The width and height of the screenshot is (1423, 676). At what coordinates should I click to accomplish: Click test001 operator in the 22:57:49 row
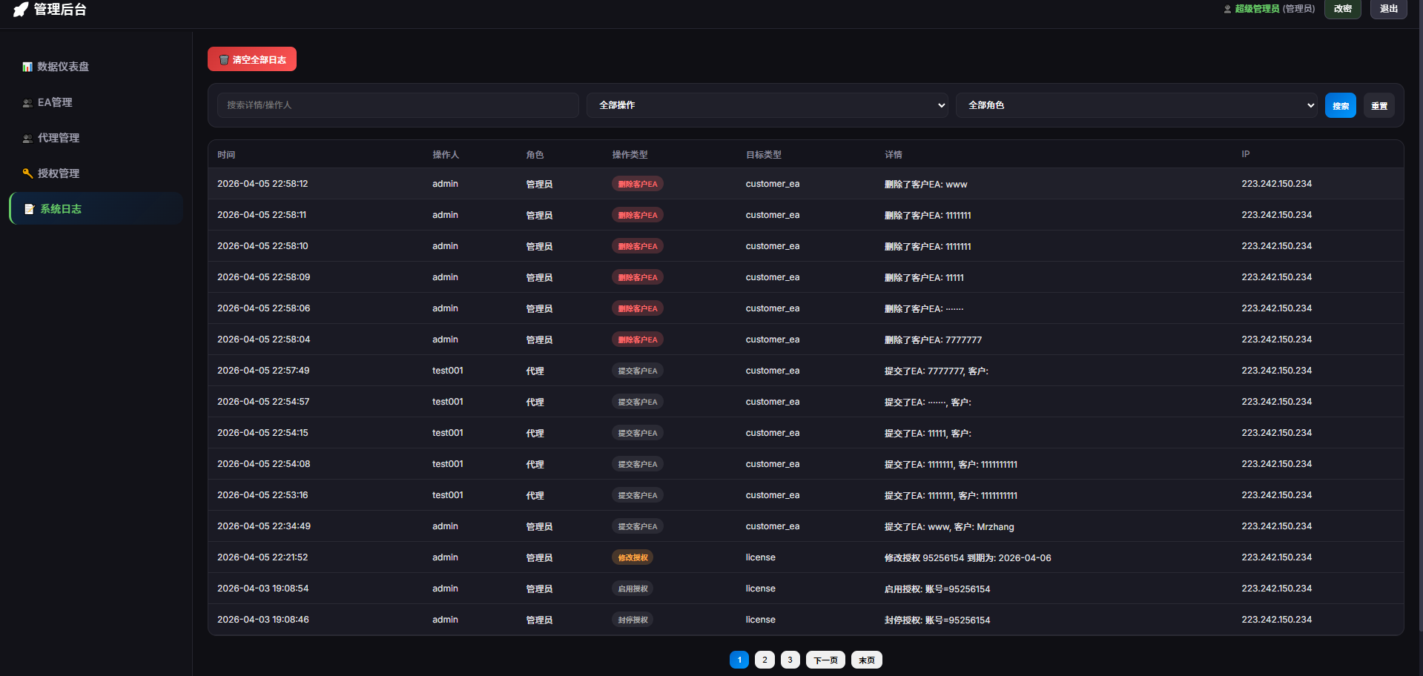coord(448,371)
